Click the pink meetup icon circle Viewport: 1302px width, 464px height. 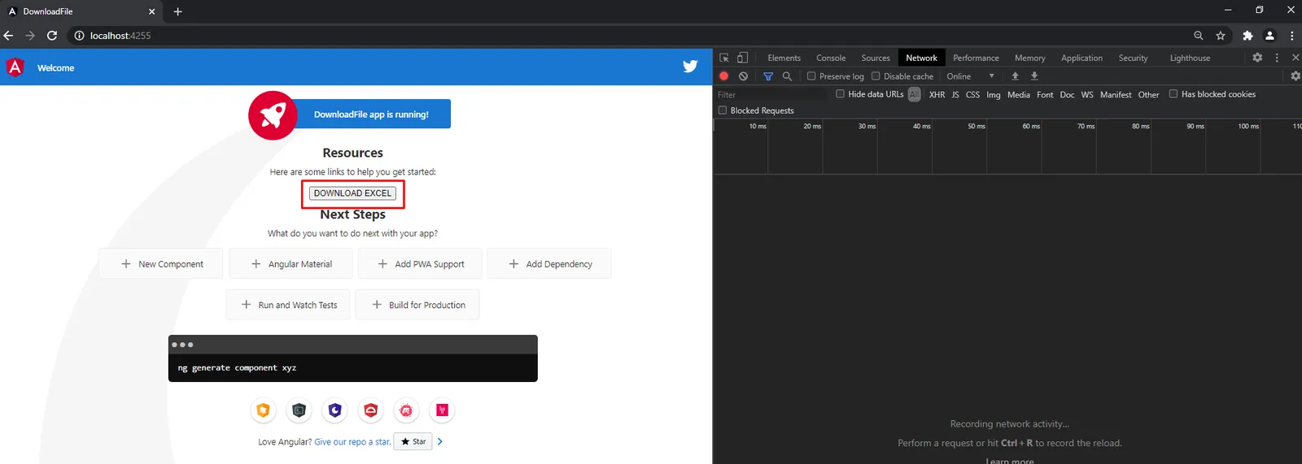[x=406, y=410]
